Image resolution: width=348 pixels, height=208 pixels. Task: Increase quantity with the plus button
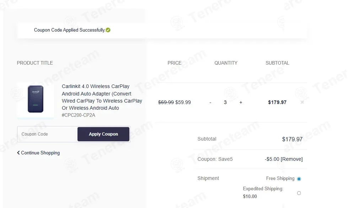click(241, 102)
